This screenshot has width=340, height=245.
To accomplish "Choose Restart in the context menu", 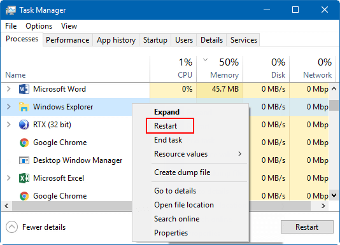I will tap(166, 126).
